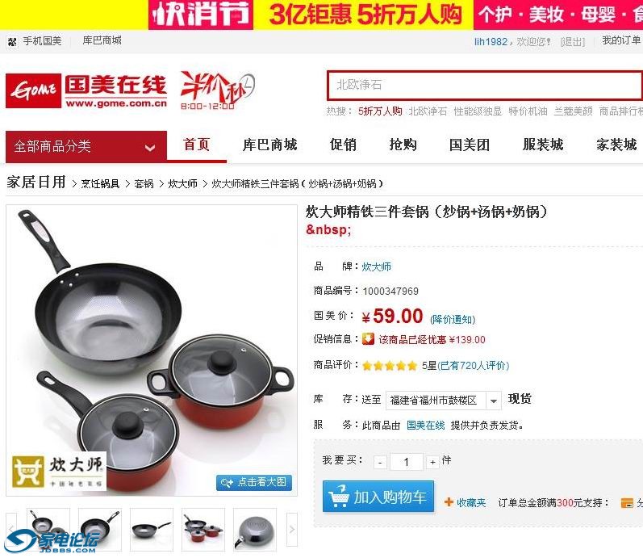Click the 降价通知 price alert link
Viewport: 643px width, 558px height.
point(453,319)
